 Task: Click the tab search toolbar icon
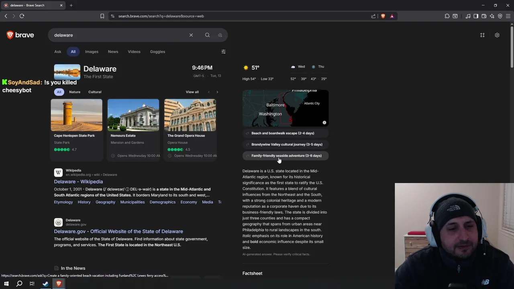coord(455,16)
